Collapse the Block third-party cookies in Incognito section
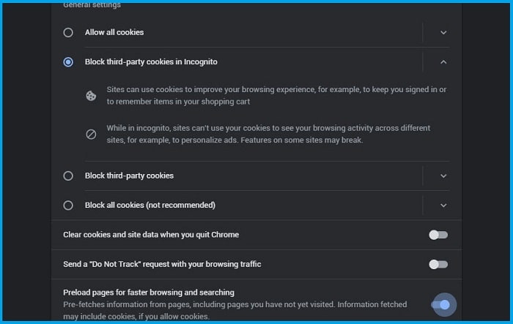The width and height of the screenshot is (513, 324). pos(443,61)
